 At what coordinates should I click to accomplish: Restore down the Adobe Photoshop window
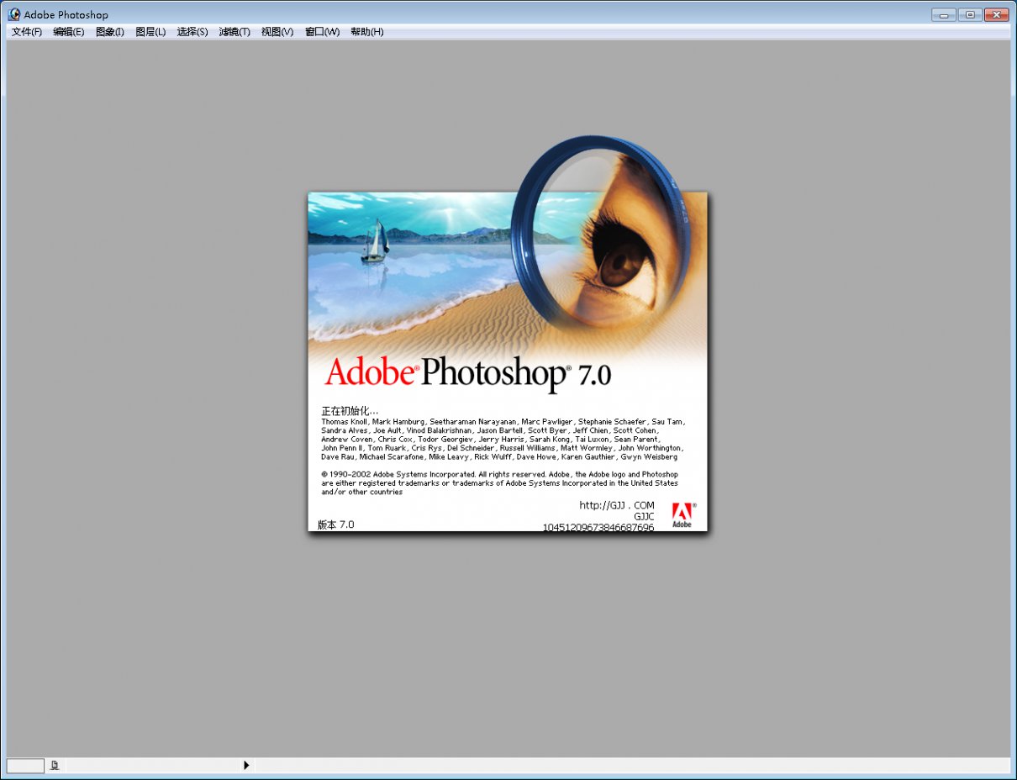point(970,14)
